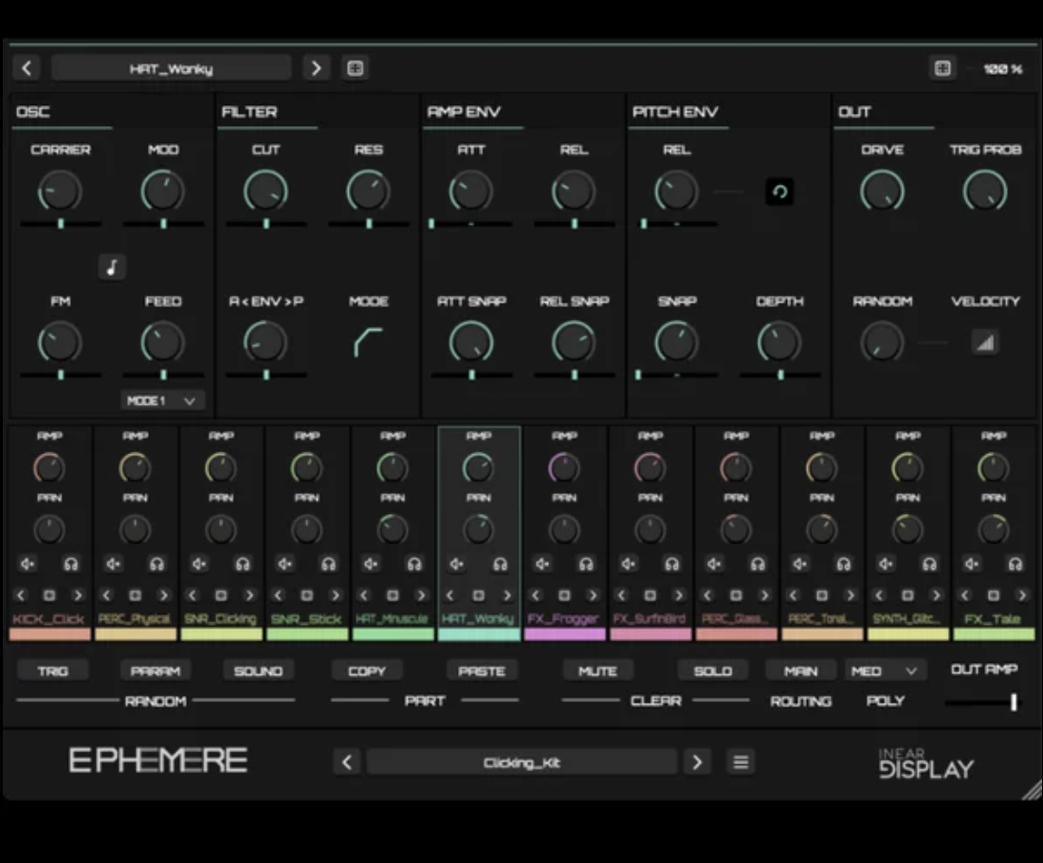Viewport: 1043px width, 863px height.
Task: Click the RES knob in FILTER
Action: [x=369, y=192]
